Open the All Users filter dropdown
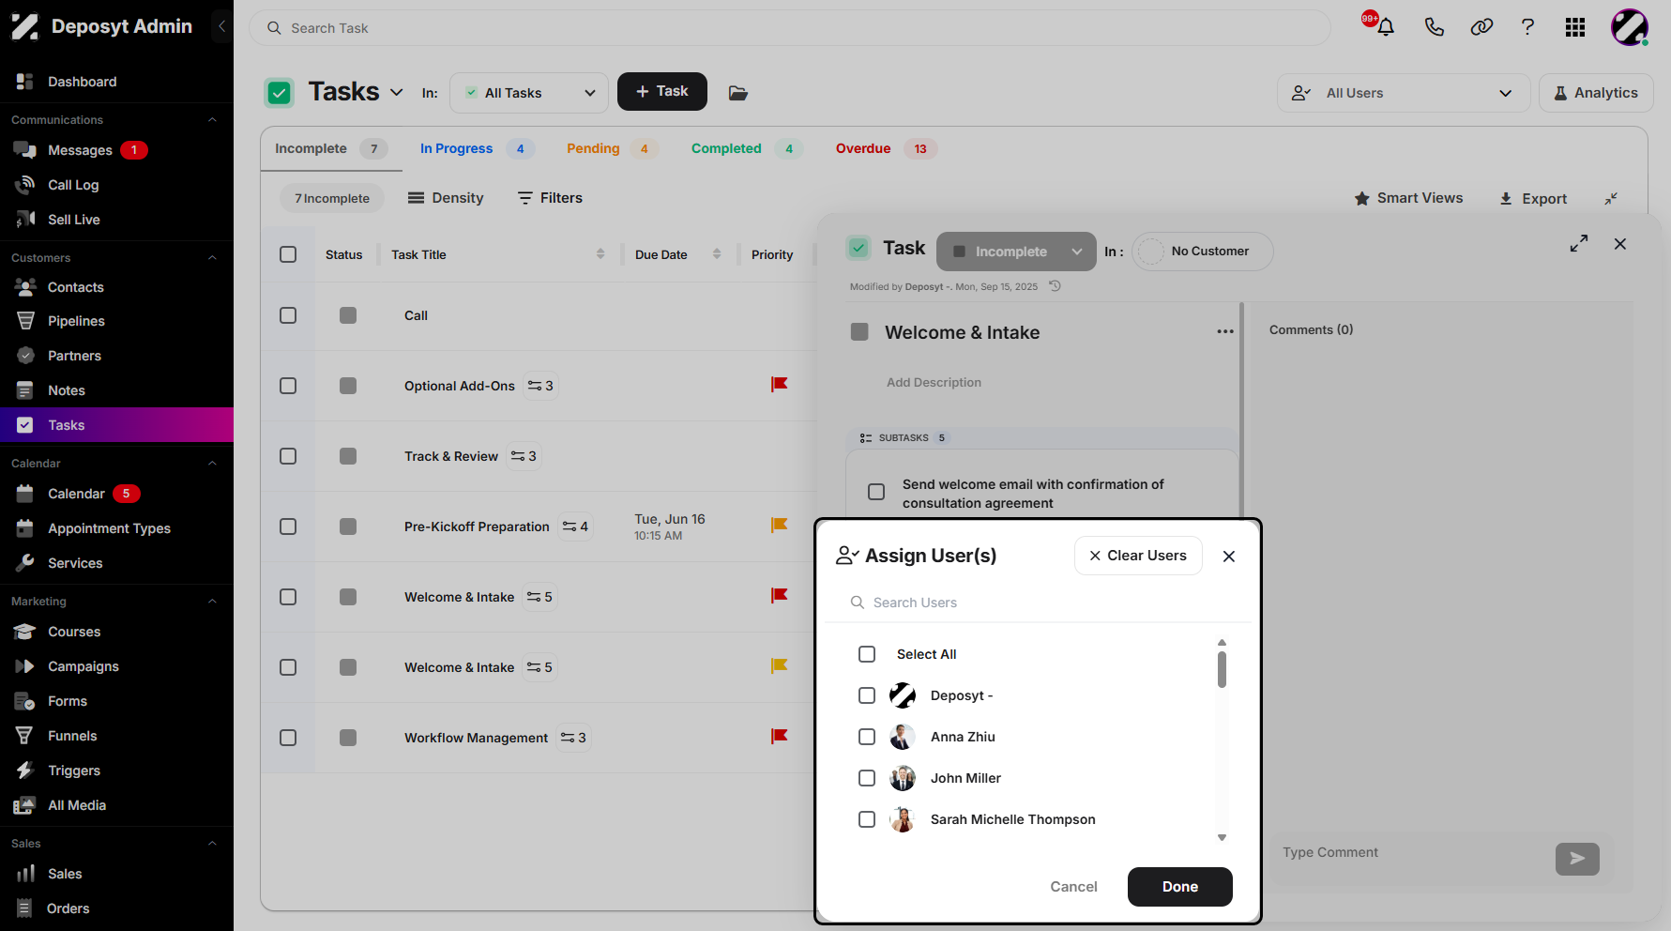This screenshot has width=1671, height=931. click(1404, 93)
